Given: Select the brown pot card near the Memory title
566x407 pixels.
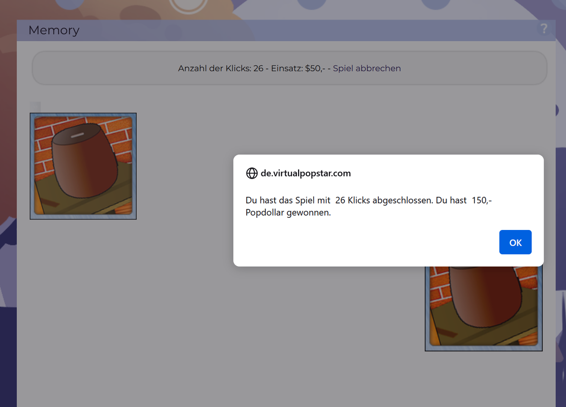Looking at the screenshot, I should tap(83, 166).
